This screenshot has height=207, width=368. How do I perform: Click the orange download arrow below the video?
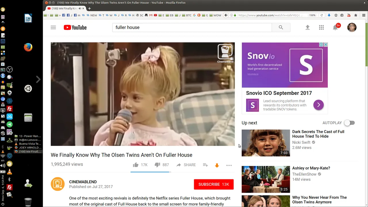(217, 165)
